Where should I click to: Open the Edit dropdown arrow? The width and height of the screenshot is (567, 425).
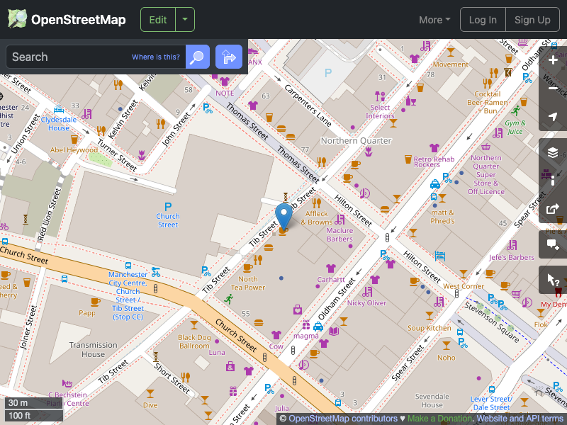point(183,19)
